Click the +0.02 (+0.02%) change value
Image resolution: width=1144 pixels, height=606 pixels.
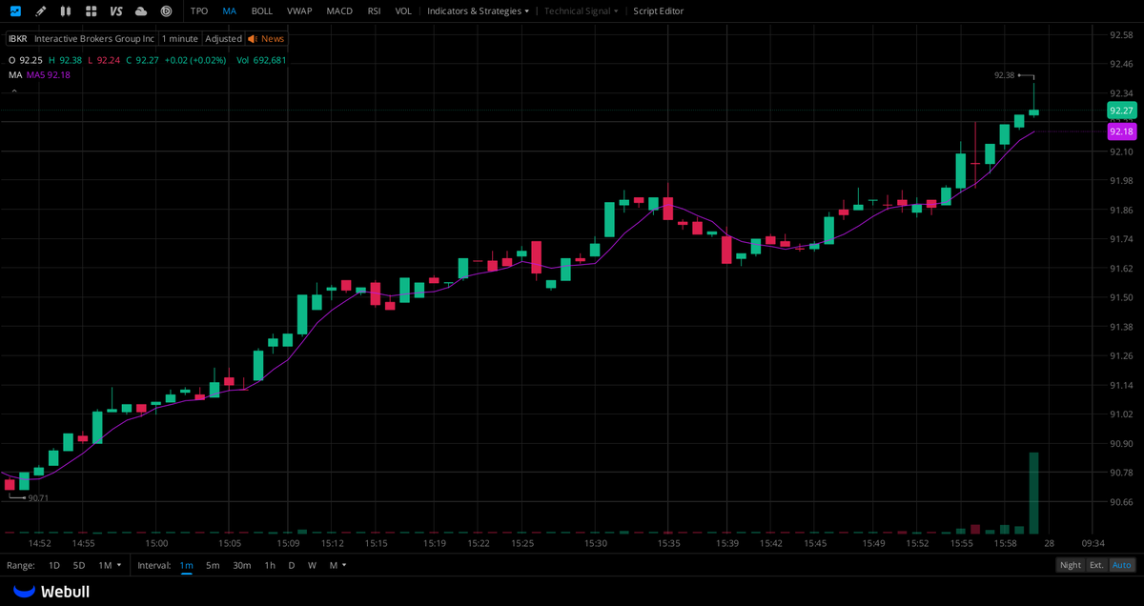tap(195, 60)
